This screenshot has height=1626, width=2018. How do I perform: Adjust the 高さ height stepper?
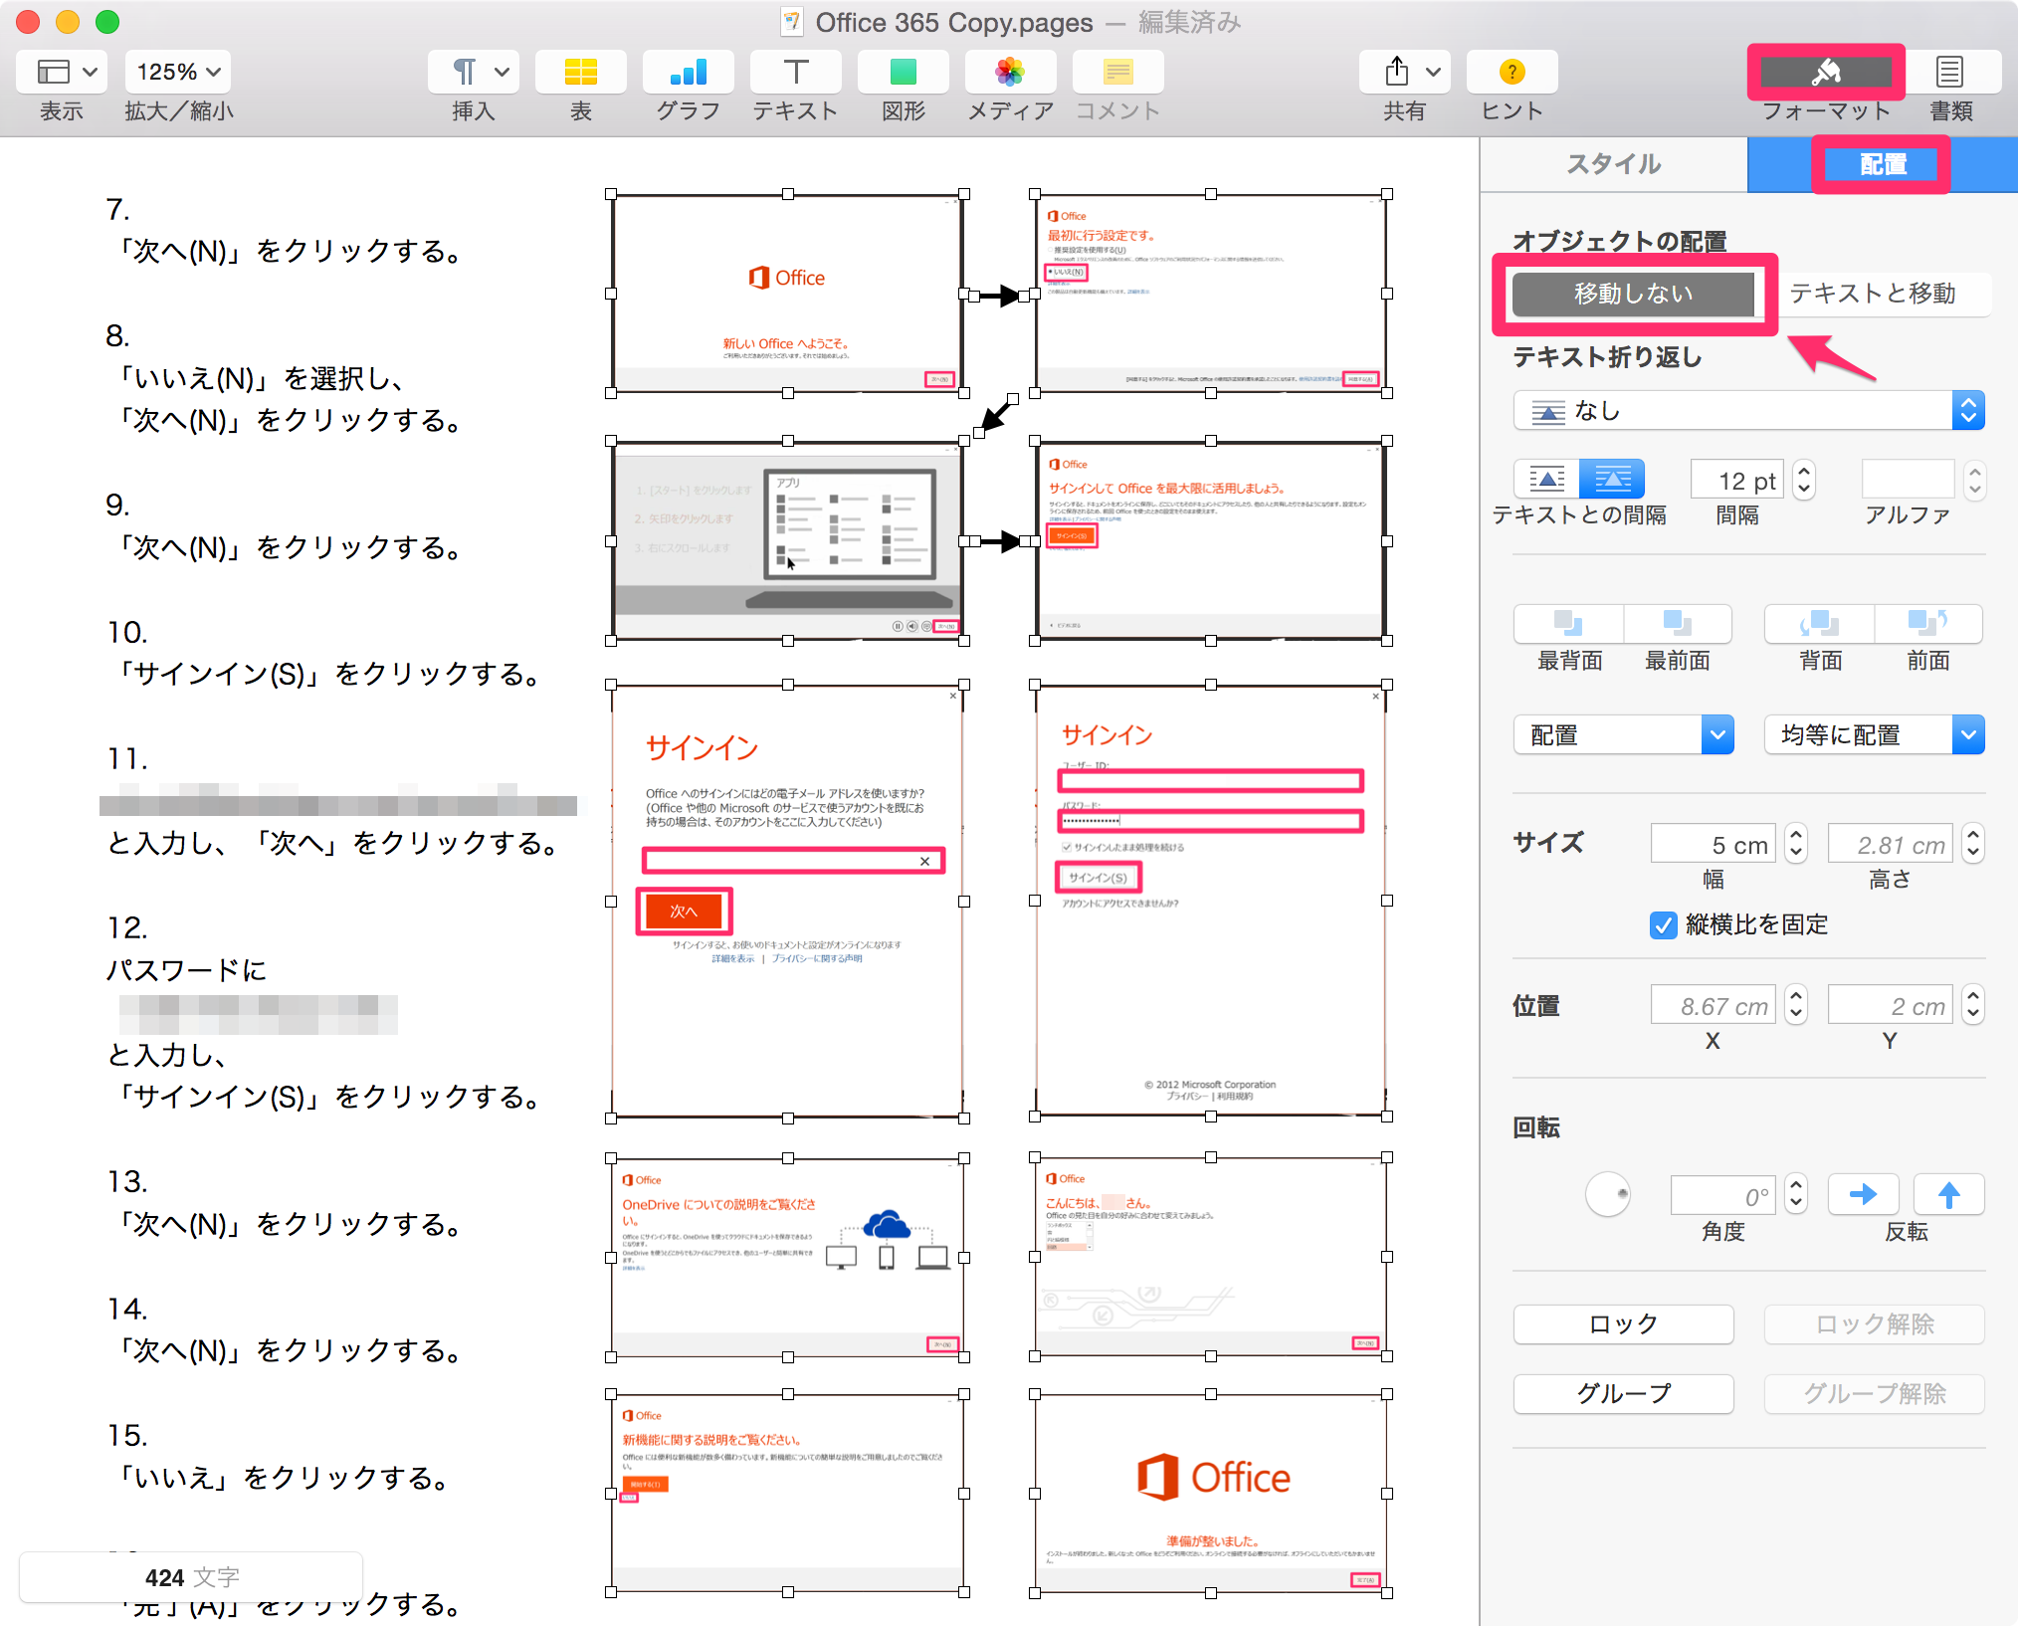tap(1972, 844)
